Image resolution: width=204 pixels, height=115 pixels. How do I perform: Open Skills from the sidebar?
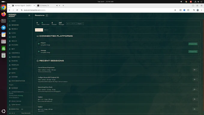tap(14, 41)
